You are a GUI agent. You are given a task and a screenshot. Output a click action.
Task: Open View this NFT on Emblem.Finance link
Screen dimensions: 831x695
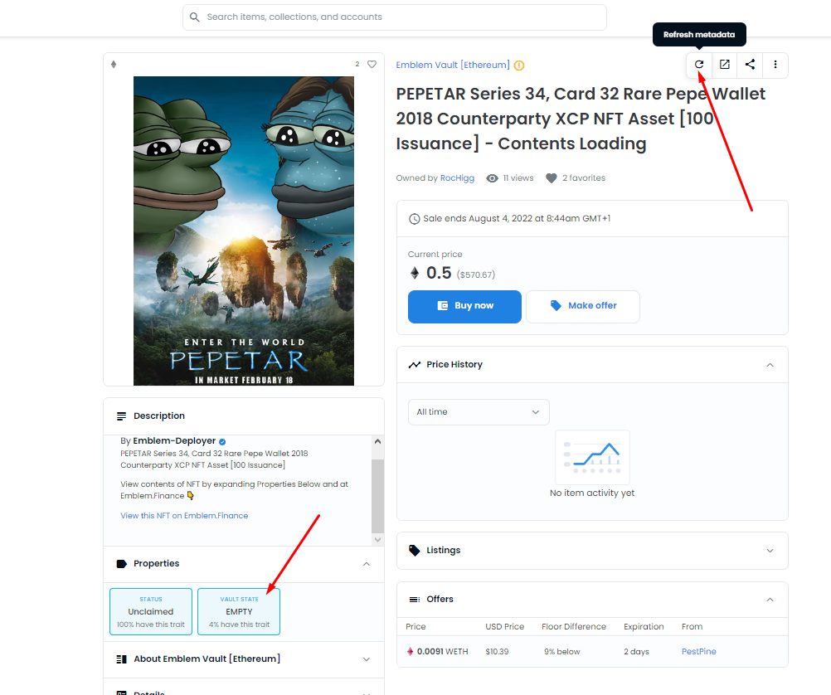pos(184,515)
